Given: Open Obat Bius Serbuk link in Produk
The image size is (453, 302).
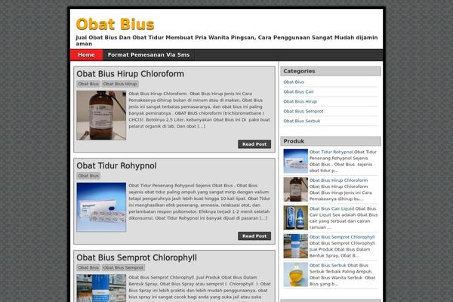Looking at the screenshot, I should (x=328, y=265).
